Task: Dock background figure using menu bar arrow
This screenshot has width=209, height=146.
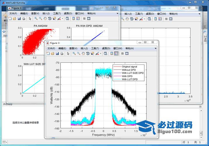Action: tap(199, 14)
